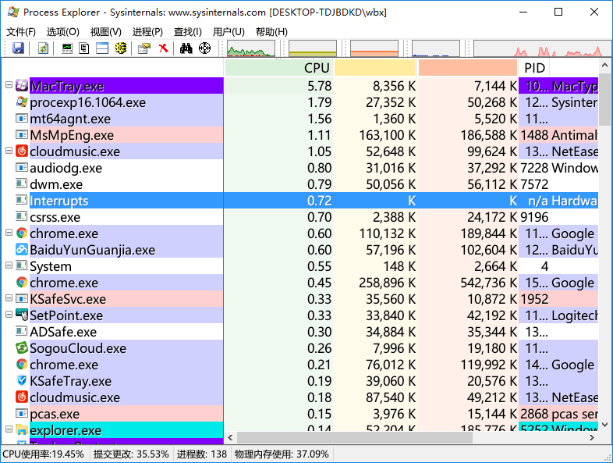The width and height of the screenshot is (613, 463).
Task: Click the 进程数: 138 status entry
Action: (202, 454)
